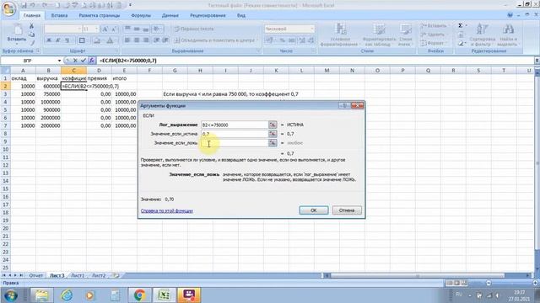Screen dimensions: 540x303
Task: Click the Значение_если_истина input field
Action: point(235,134)
